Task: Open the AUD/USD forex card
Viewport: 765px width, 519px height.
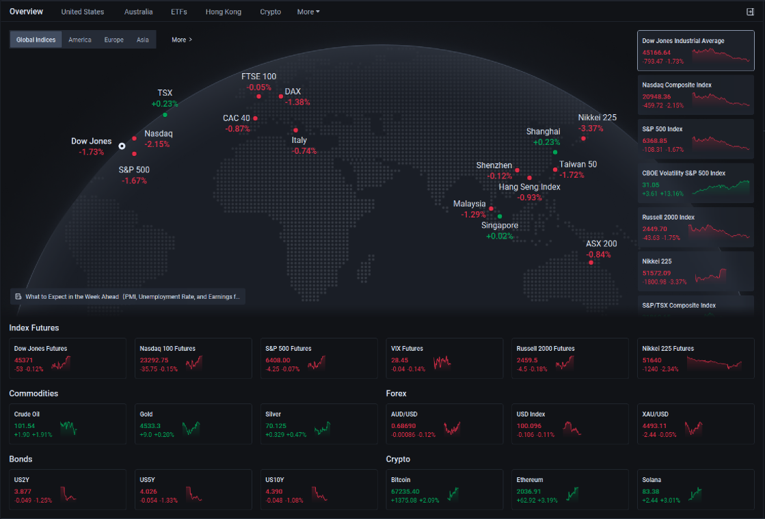Action: (444, 424)
